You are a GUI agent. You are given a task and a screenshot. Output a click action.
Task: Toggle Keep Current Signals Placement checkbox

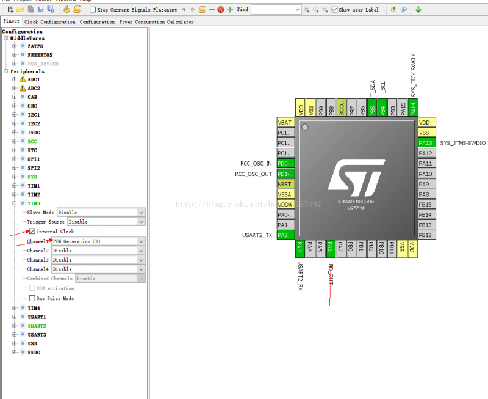click(93, 10)
